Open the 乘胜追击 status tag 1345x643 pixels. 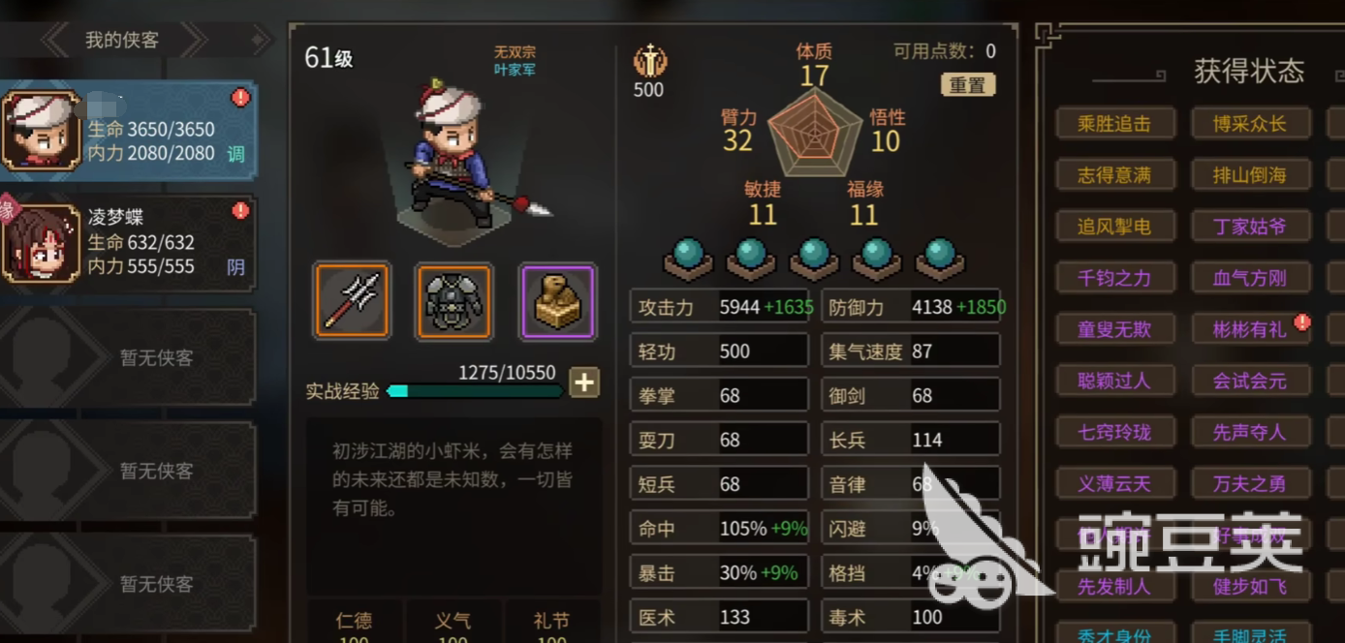[1114, 123]
